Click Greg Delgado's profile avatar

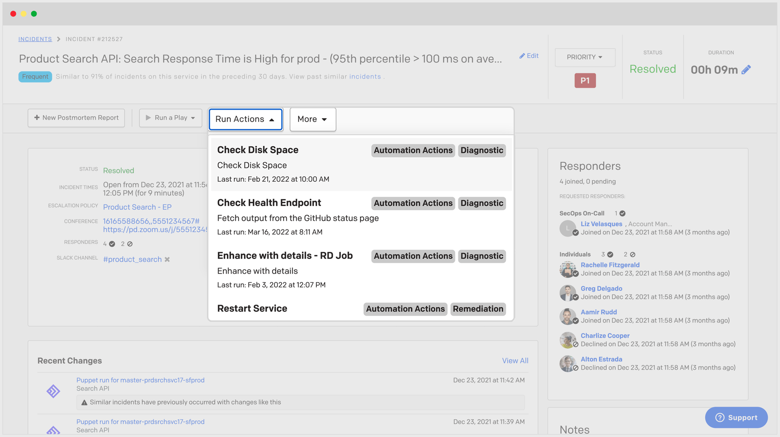[x=568, y=293]
